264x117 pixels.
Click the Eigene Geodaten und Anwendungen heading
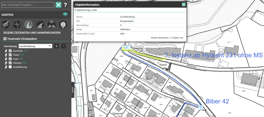tap(32, 33)
